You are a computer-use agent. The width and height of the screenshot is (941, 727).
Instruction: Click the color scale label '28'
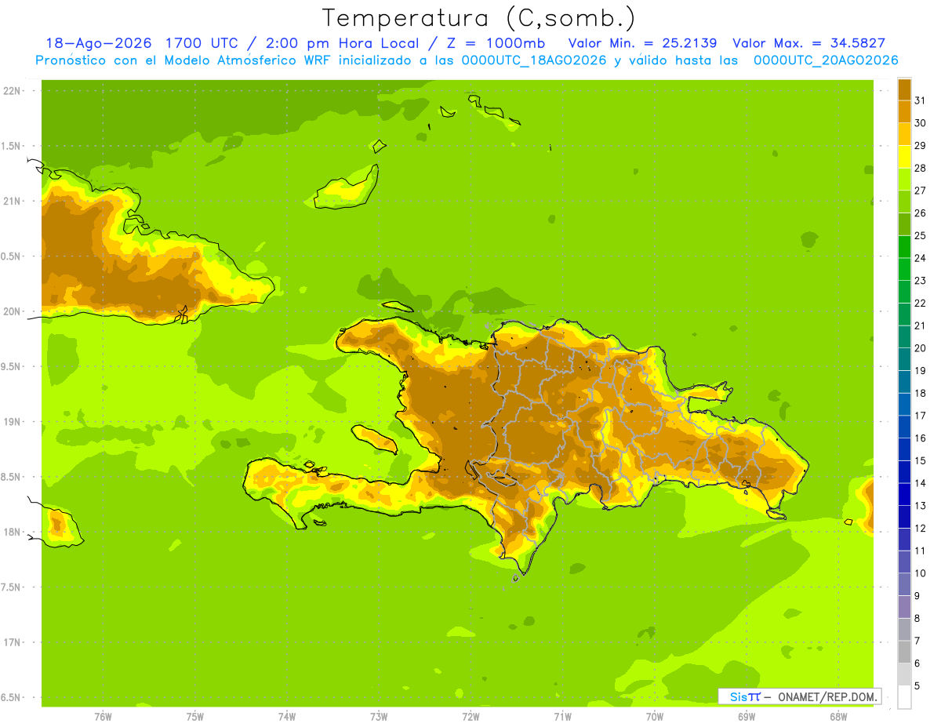click(920, 168)
